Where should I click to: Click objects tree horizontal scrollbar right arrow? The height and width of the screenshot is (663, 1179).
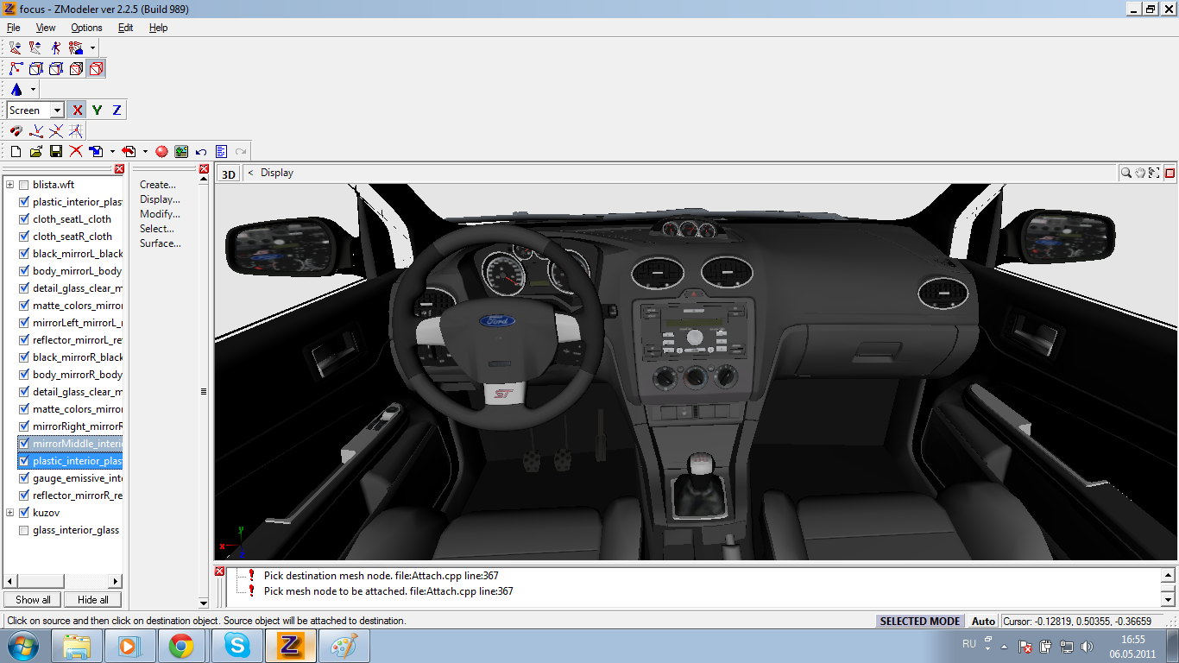[116, 581]
